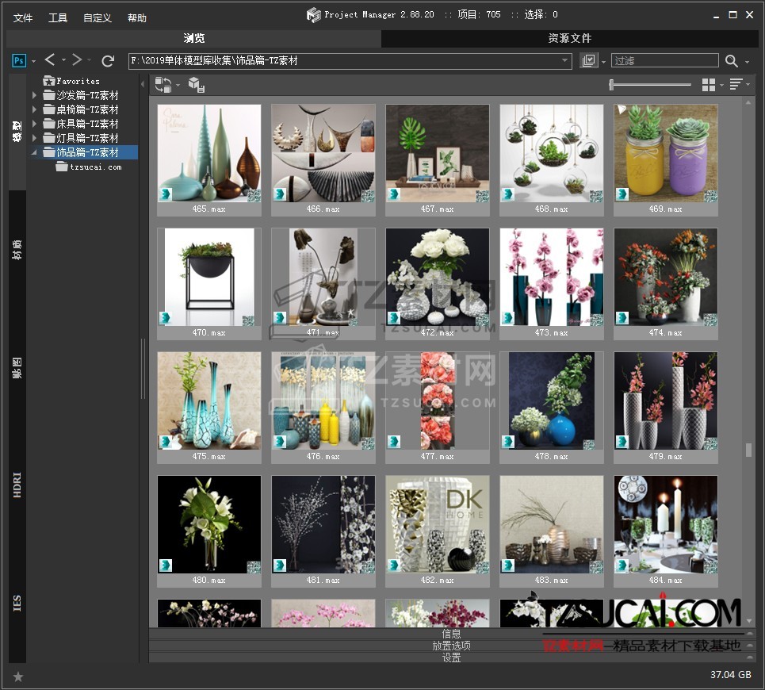The width and height of the screenshot is (765, 690).
Task: Expand the 放置选项 panel
Action: pyautogui.click(x=451, y=646)
